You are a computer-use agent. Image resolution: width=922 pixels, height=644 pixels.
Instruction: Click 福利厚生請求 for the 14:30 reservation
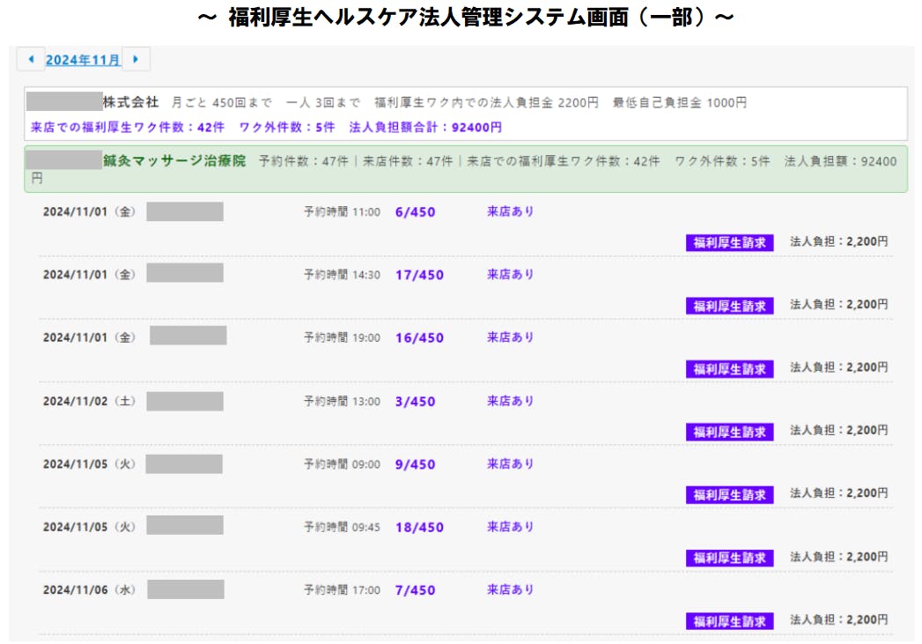(x=729, y=306)
